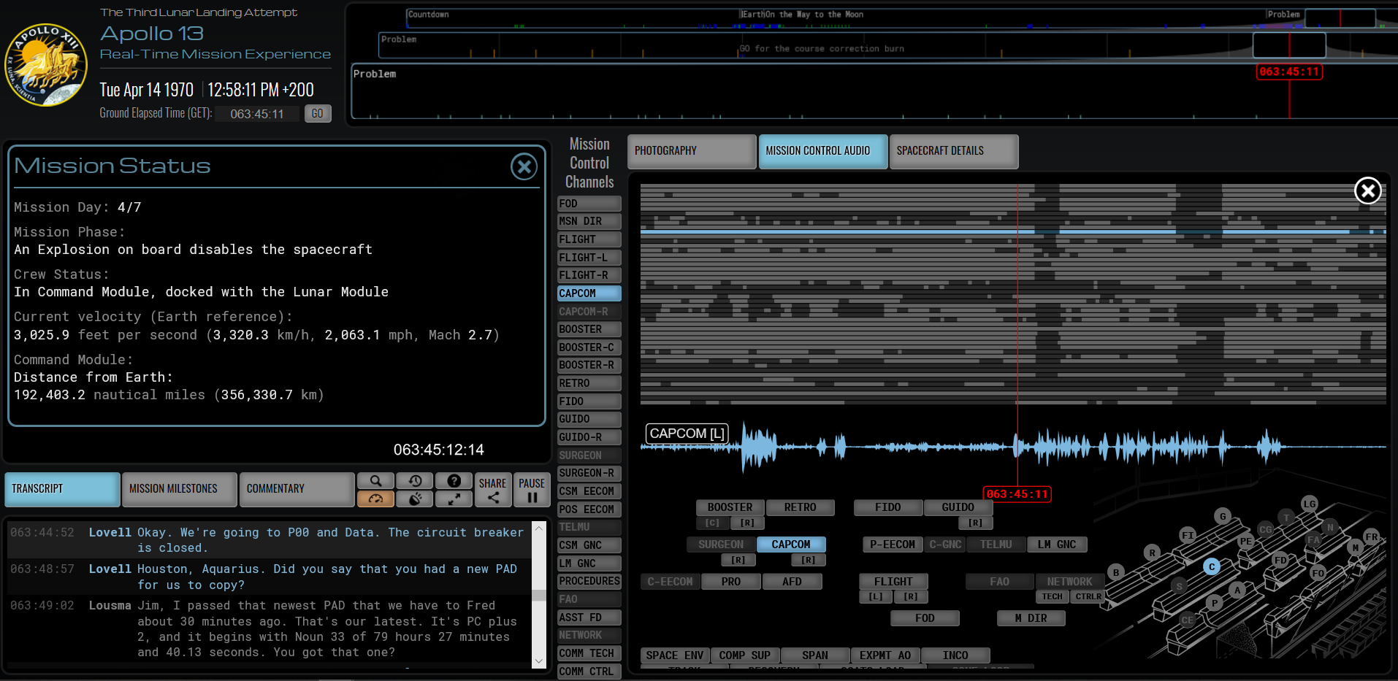1398x681 pixels.
Task: Click the FIDO position button in the room layout
Action: pos(887,507)
